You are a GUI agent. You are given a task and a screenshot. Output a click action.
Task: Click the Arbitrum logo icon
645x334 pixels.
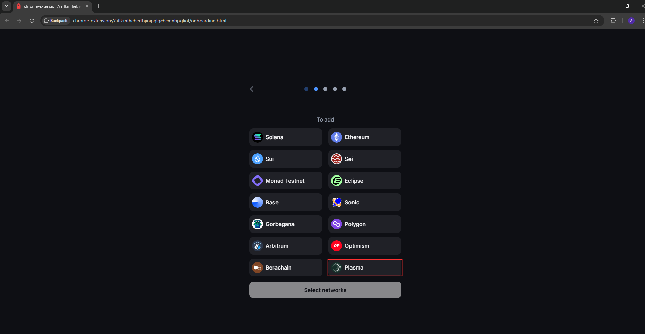pyautogui.click(x=258, y=246)
